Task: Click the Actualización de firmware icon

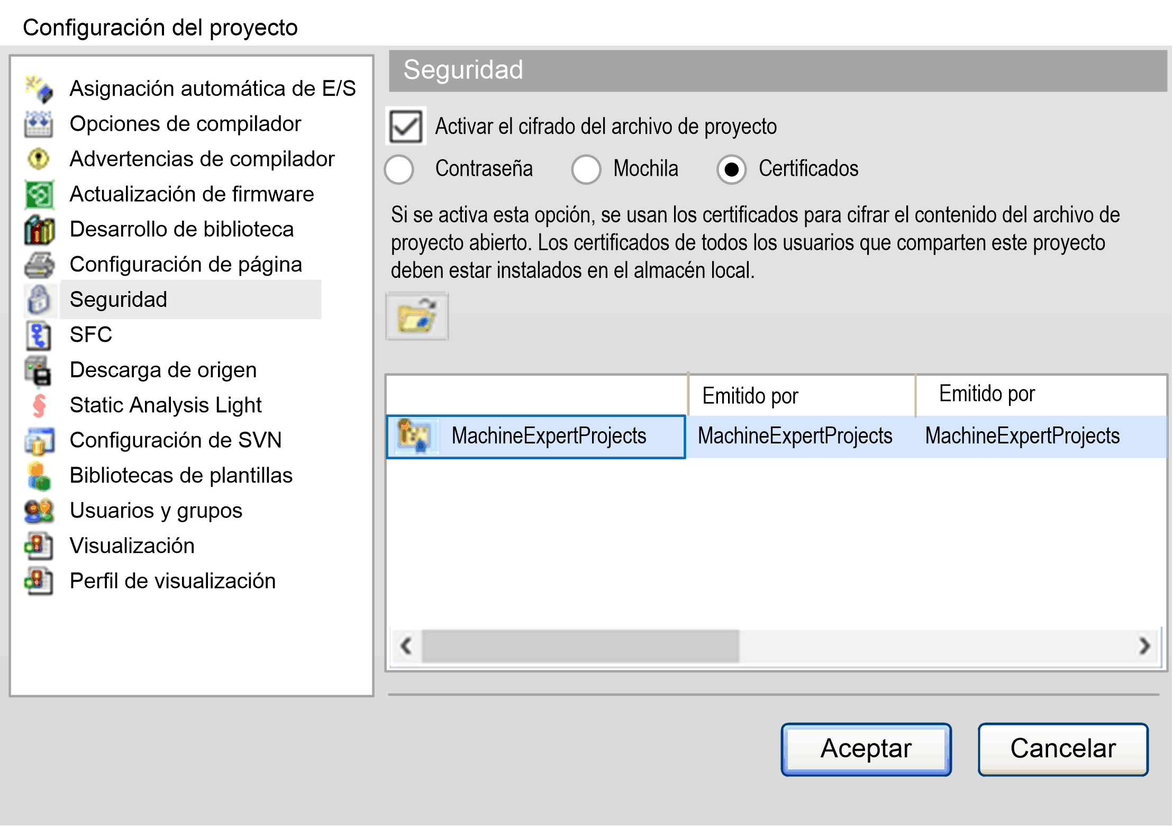Action: [39, 194]
